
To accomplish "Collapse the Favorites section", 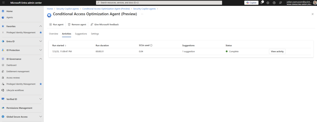I will [x=41, y=26].
